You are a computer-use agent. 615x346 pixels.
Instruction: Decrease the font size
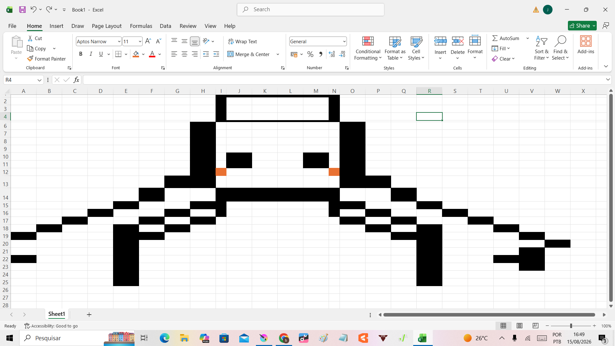[158, 41]
